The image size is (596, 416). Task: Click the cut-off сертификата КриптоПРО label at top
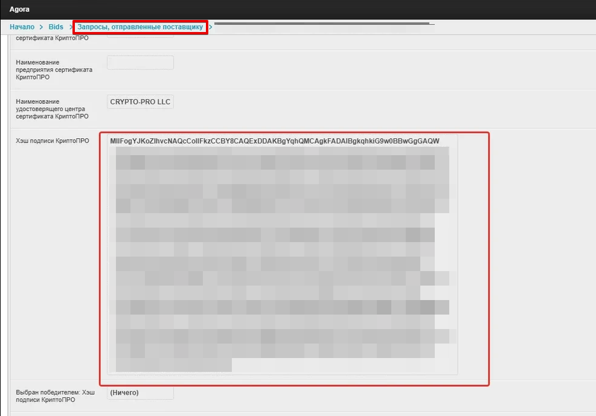52,38
